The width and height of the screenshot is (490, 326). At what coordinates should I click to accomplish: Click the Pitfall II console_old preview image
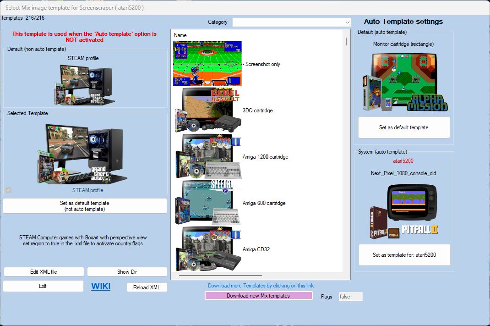point(404,211)
